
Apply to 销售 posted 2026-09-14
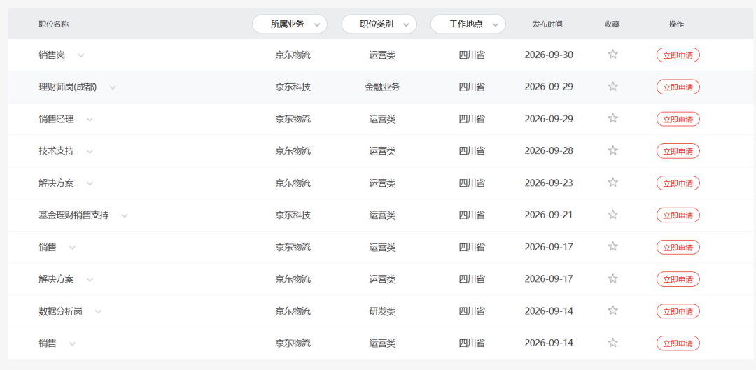(678, 343)
